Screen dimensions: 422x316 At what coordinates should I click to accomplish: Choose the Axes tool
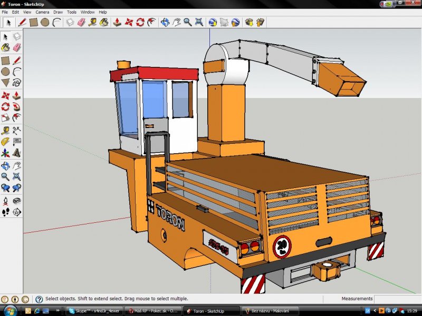tap(5, 154)
